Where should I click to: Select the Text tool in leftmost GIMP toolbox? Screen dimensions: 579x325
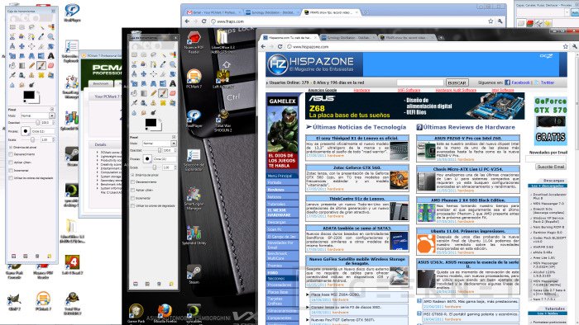coord(51,56)
